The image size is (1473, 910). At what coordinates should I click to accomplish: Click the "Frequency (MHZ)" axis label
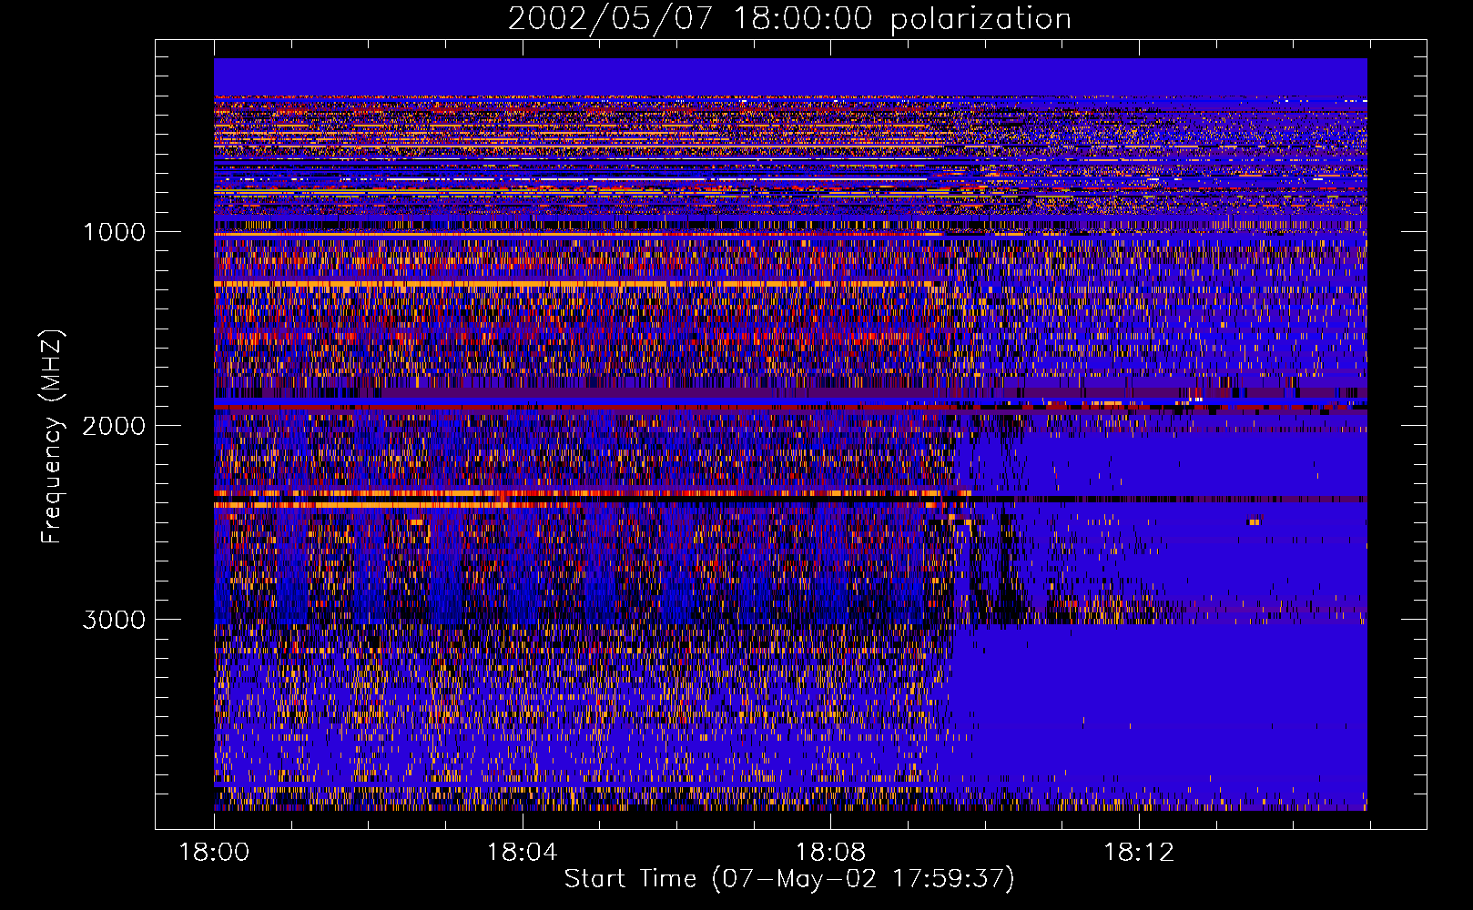[x=51, y=437]
